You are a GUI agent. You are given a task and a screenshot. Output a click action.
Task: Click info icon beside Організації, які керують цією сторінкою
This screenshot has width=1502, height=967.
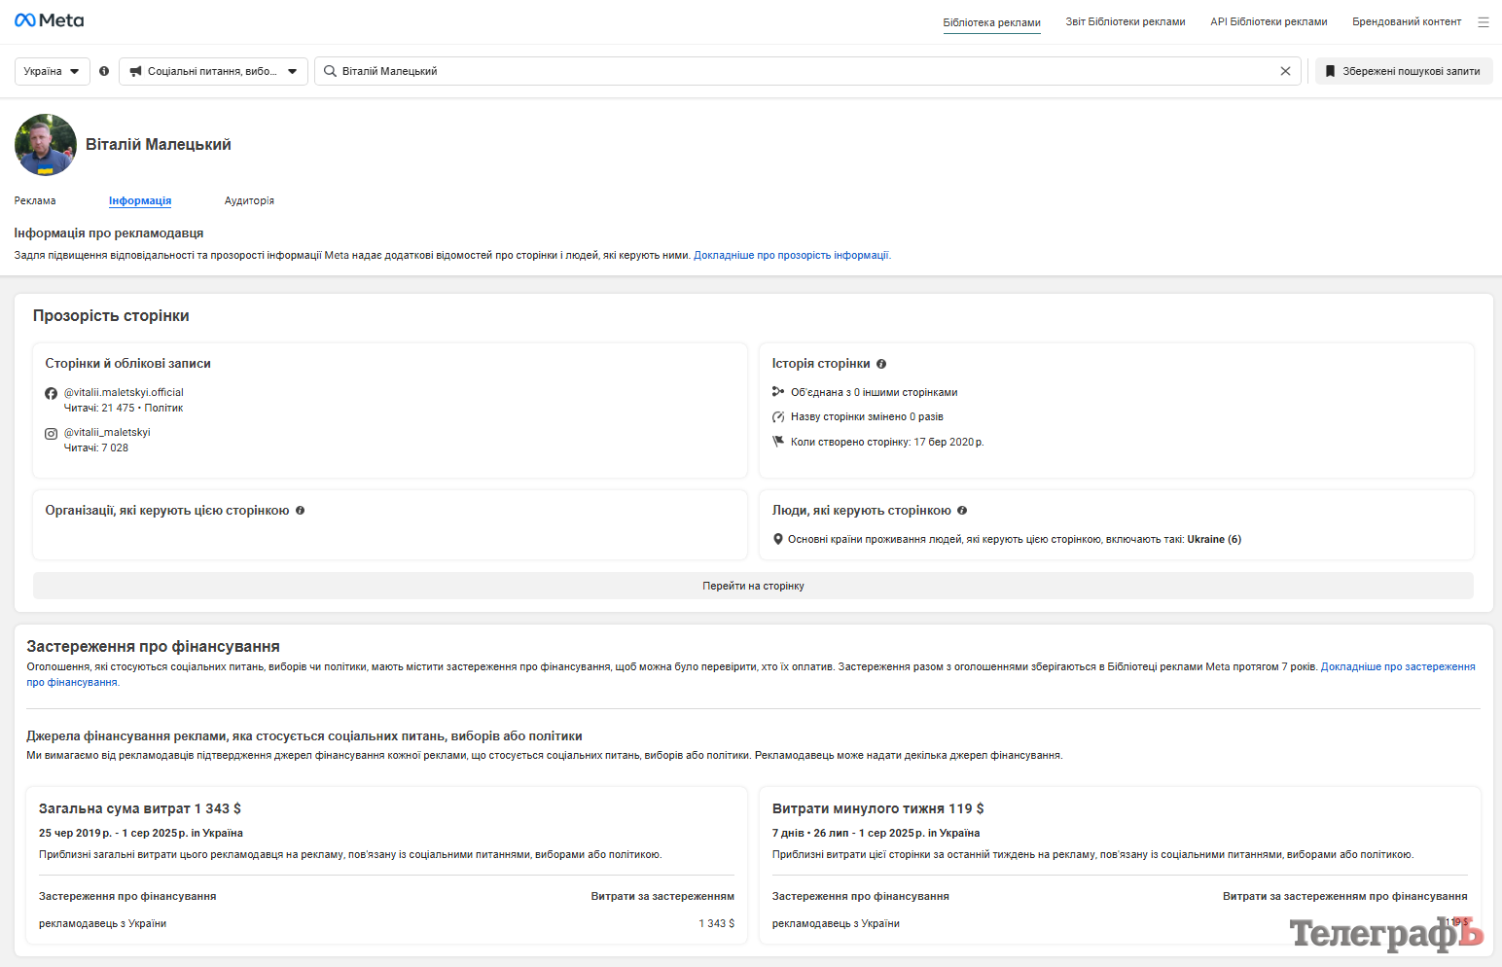click(300, 511)
